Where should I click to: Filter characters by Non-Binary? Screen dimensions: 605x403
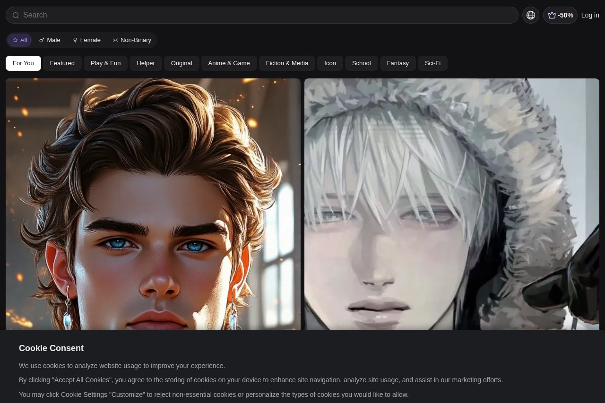132,40
